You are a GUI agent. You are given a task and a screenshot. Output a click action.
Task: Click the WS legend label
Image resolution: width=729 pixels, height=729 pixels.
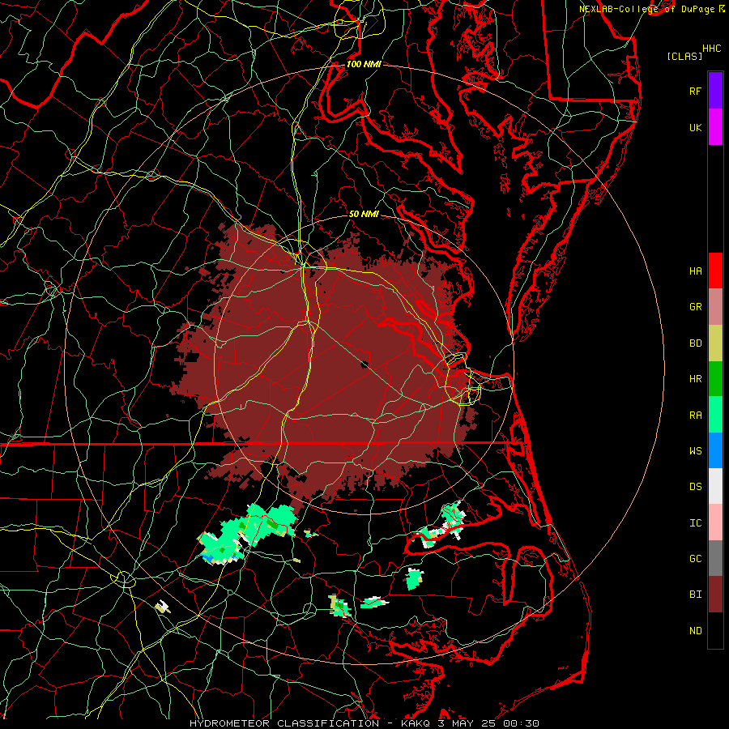[695, 450]
